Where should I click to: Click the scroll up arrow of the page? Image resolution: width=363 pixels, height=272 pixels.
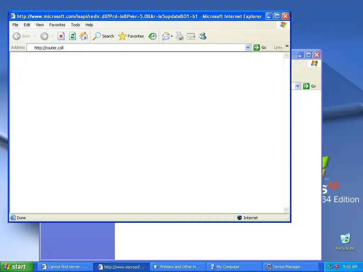click(286, 55)
